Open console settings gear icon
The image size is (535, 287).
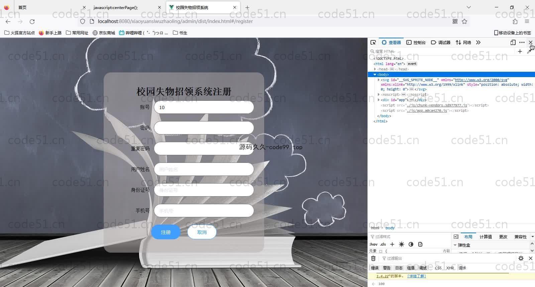point(521,258)
